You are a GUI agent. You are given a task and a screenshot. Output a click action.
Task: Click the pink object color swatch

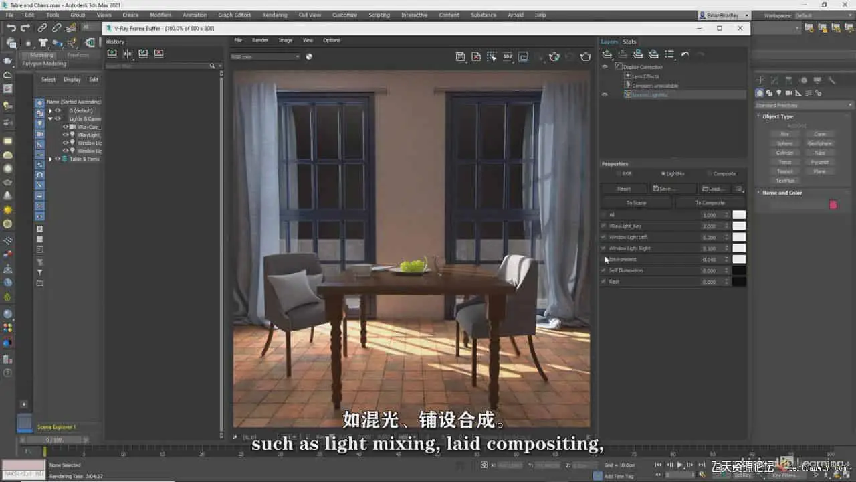click(x=833, y=204)
